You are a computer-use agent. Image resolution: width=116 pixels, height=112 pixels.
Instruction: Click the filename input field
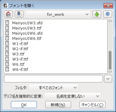coord(53,79)
